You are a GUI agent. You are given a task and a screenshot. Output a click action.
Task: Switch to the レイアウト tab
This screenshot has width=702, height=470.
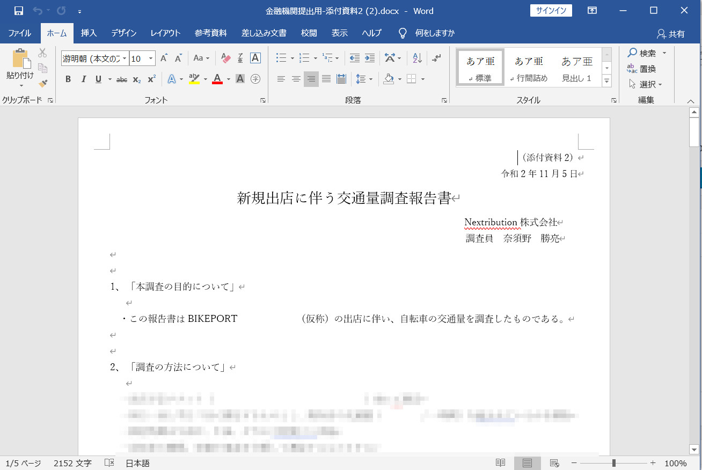coord(165,33)
